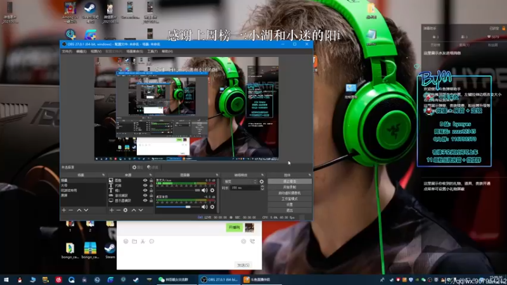Toggle visibility of the 游戏捕获 source
This screenshot has width=507, height=285.
145,196
